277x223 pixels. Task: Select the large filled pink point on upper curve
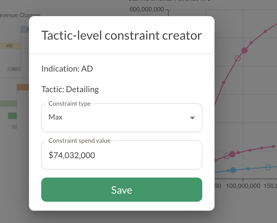click(244, 51)
